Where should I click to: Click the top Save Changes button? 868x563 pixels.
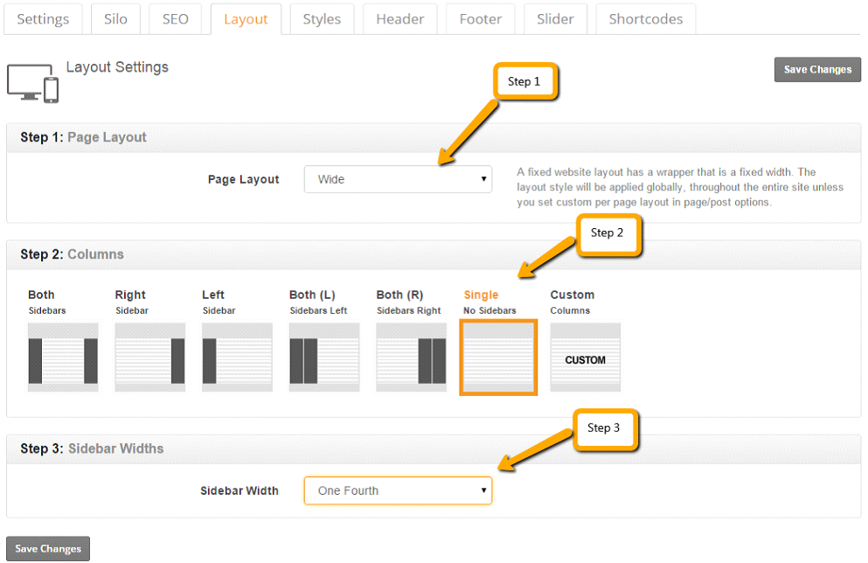click(817, 70)
